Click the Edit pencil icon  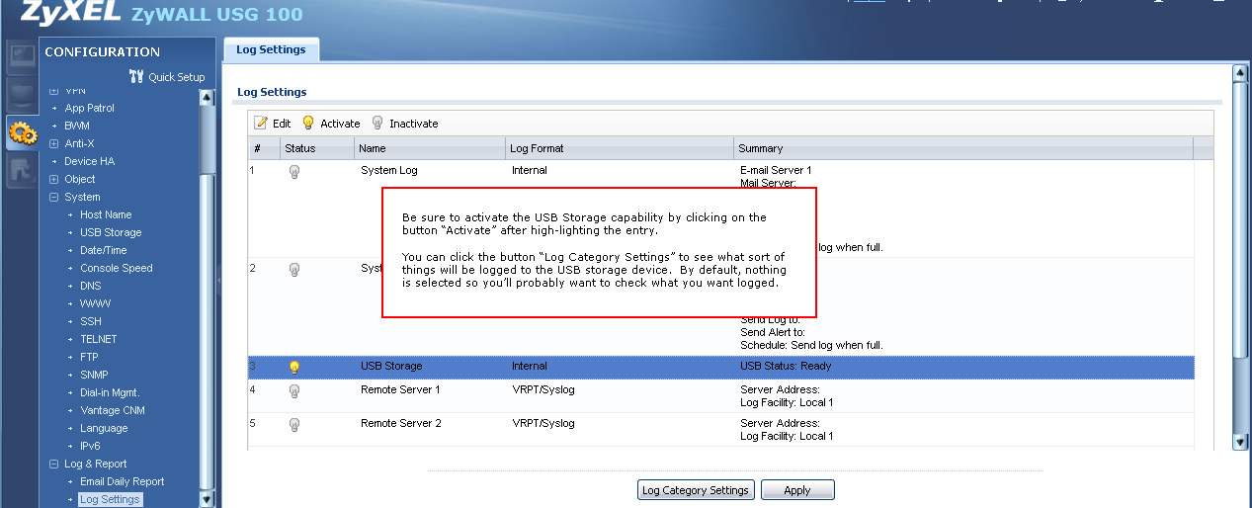click(261, 124)
